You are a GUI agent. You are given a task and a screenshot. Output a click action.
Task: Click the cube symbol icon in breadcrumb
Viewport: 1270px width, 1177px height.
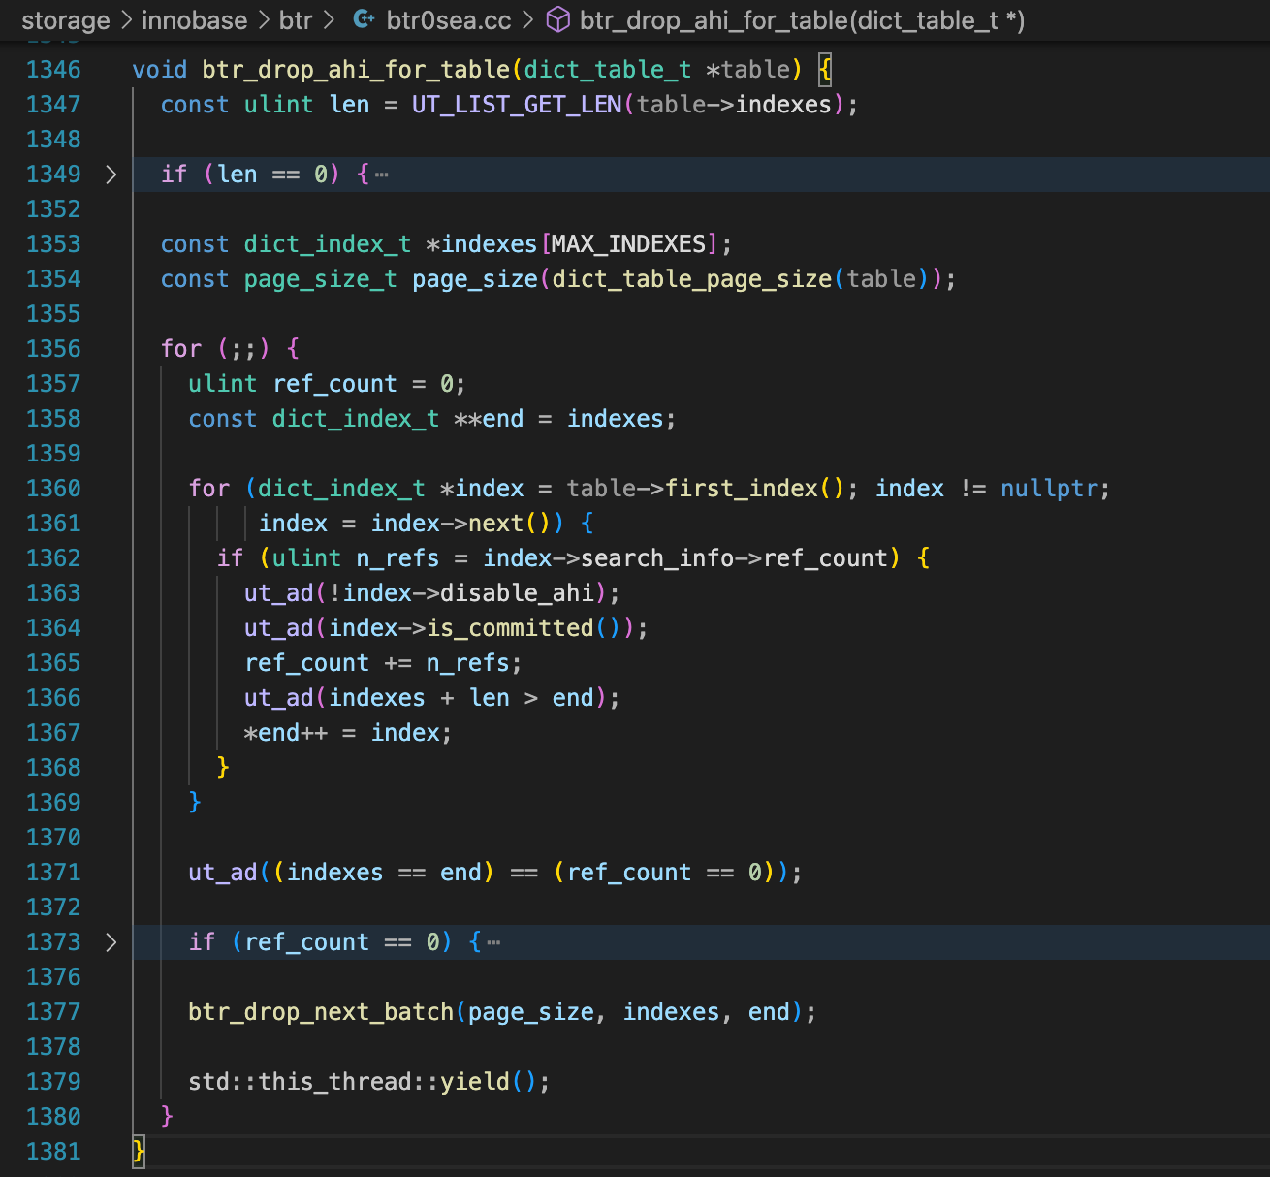pyautogui.click(x=558, y=19)
